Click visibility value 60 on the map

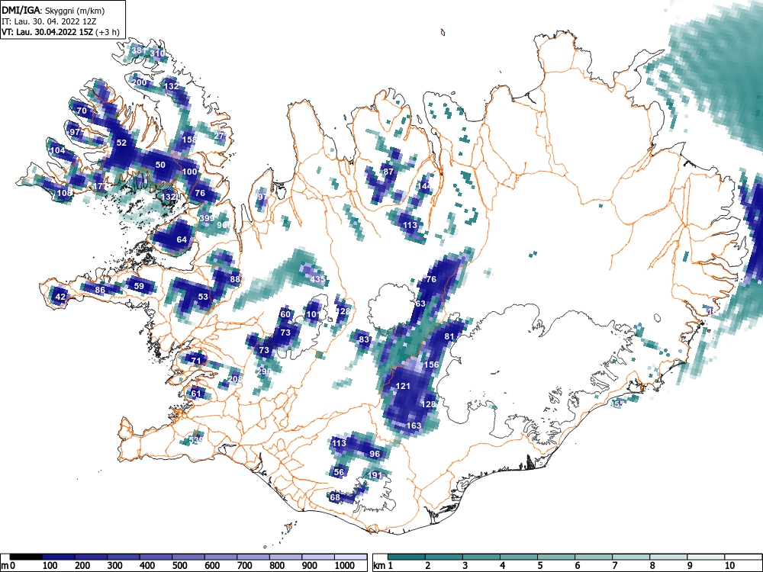point(285,314)
